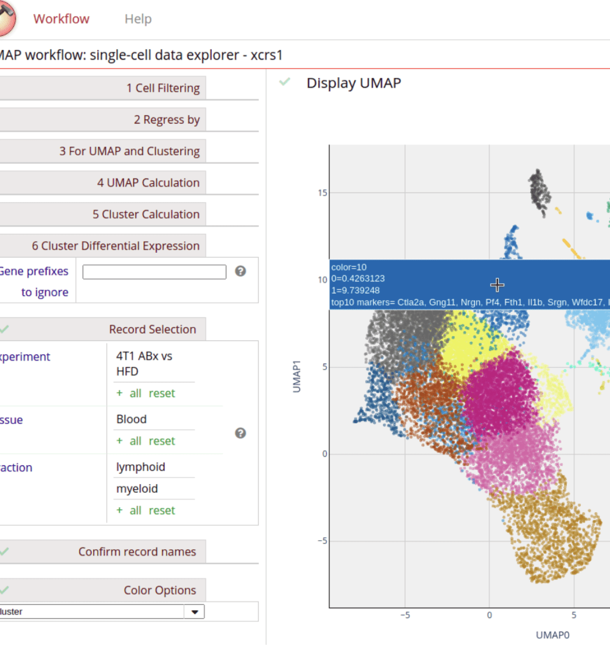
Task: Expand the 5 Cluster Calculation section
Action: point(102,214)
